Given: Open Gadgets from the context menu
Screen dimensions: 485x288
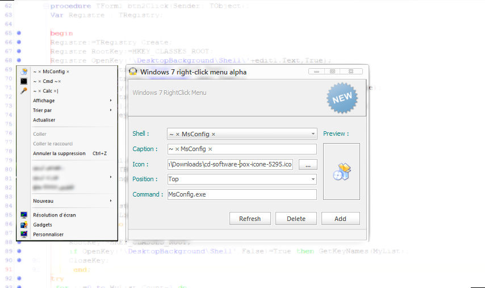Looking at the screenshot, I should pyautogui.click(x=43, y=225).
